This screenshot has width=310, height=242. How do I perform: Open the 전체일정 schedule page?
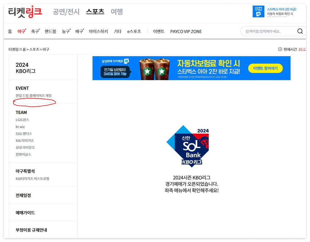click(x=23, y=195)
